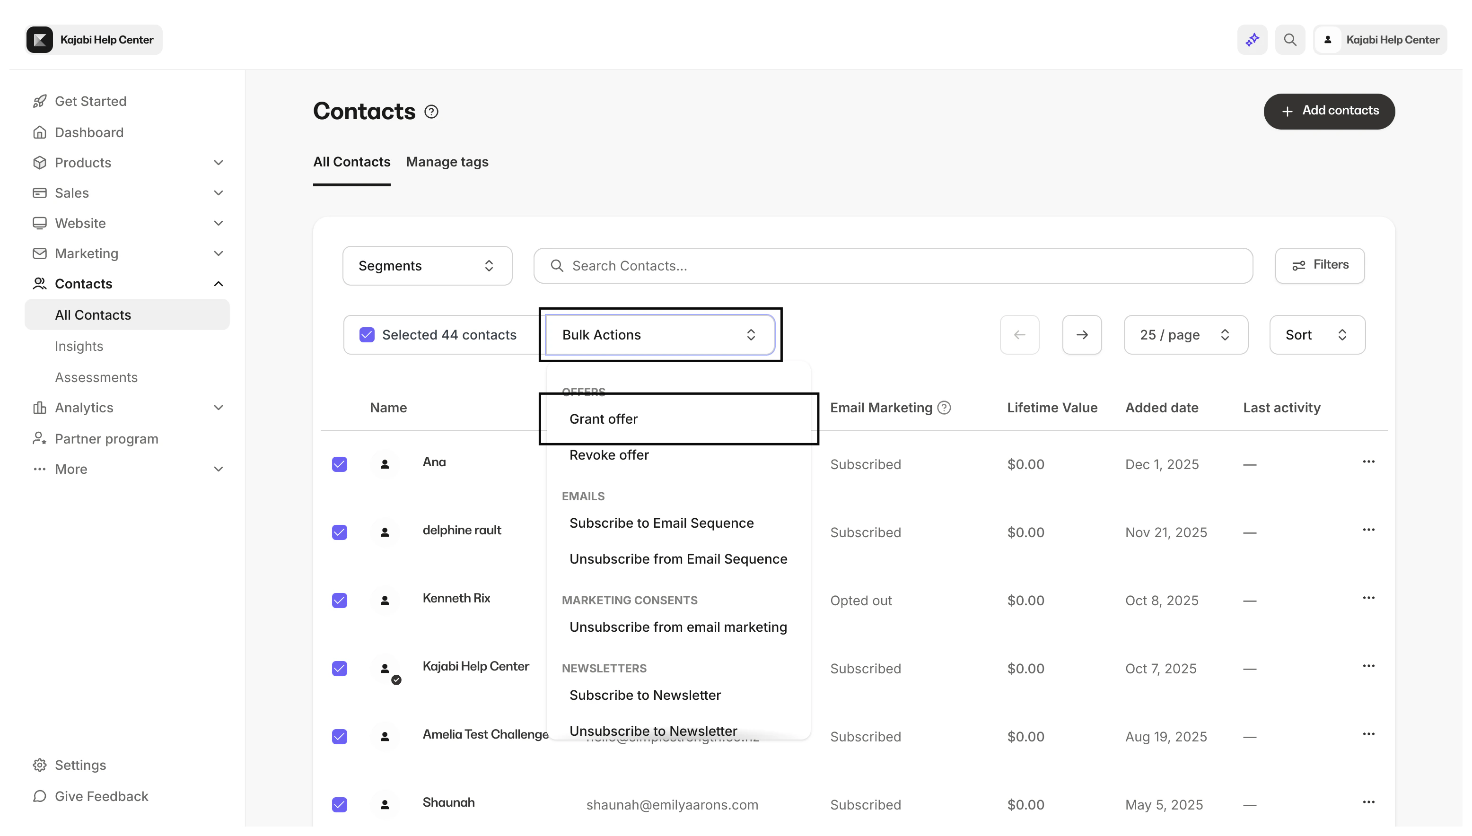Click the Email Marketing column help icon

pos(944,407)
